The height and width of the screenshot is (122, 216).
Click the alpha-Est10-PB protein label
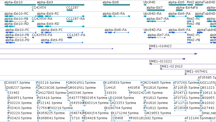pyautogui.click(x=17, y=35)
